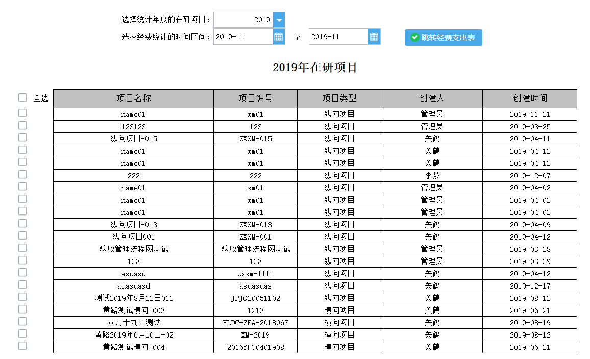The width and height of the screenshot is (590, 359).
Task: Click the end date input field
Action: (x=338, y=37)
